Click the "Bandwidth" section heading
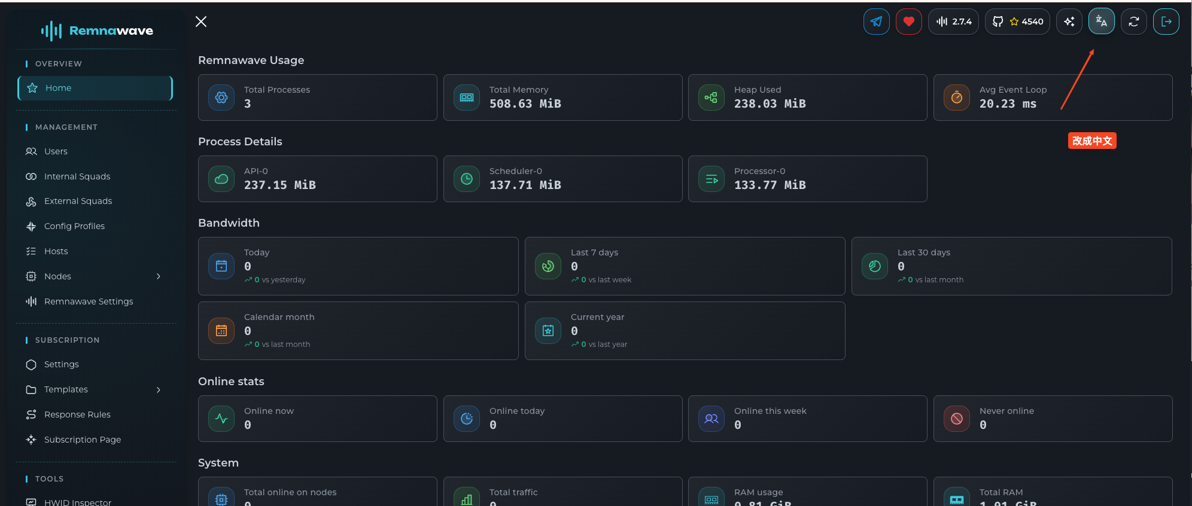This screenshot has width=1192, height=506. pyautogui.click(x=229, y=223)
